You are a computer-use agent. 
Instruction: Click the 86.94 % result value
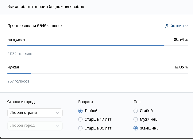click(180, 40)
